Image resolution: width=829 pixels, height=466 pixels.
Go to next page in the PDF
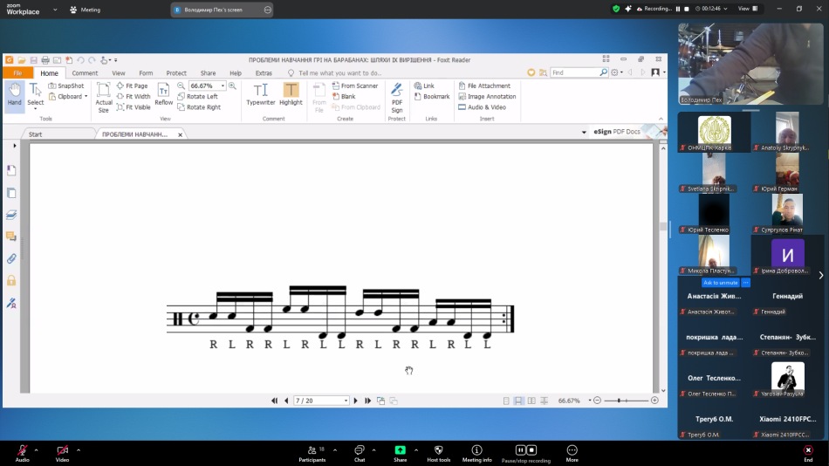[355, 401]
